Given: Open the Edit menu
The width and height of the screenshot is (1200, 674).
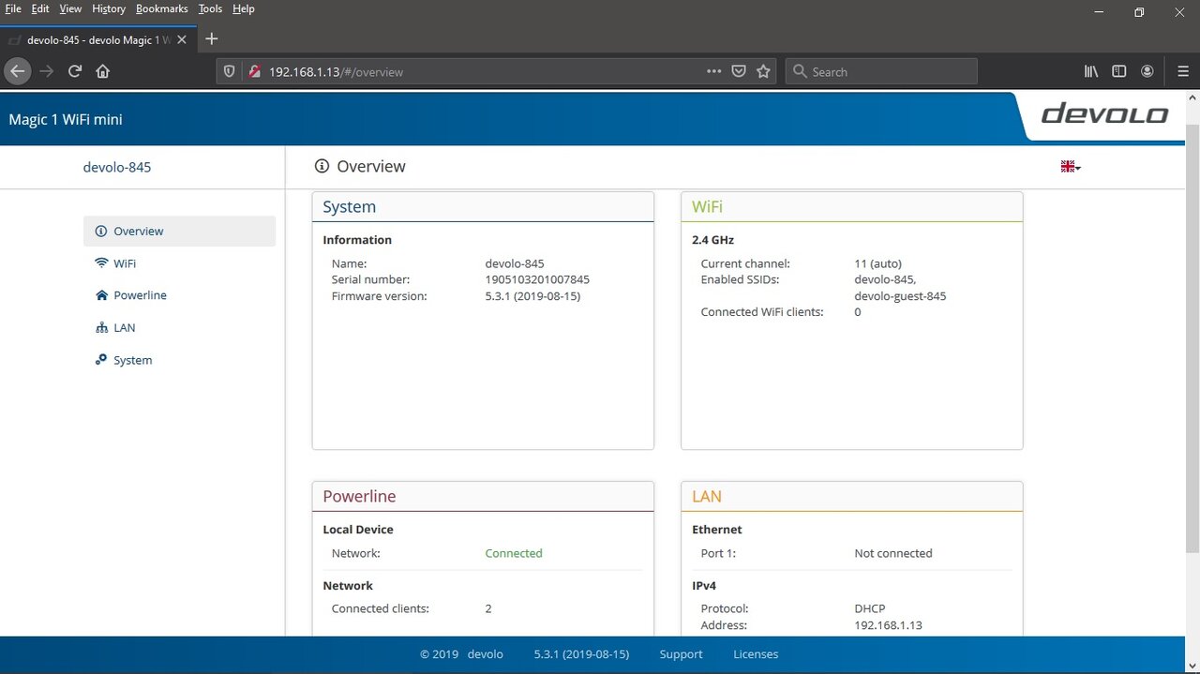Looking at the screenshot, I should (x=40, y=8).
